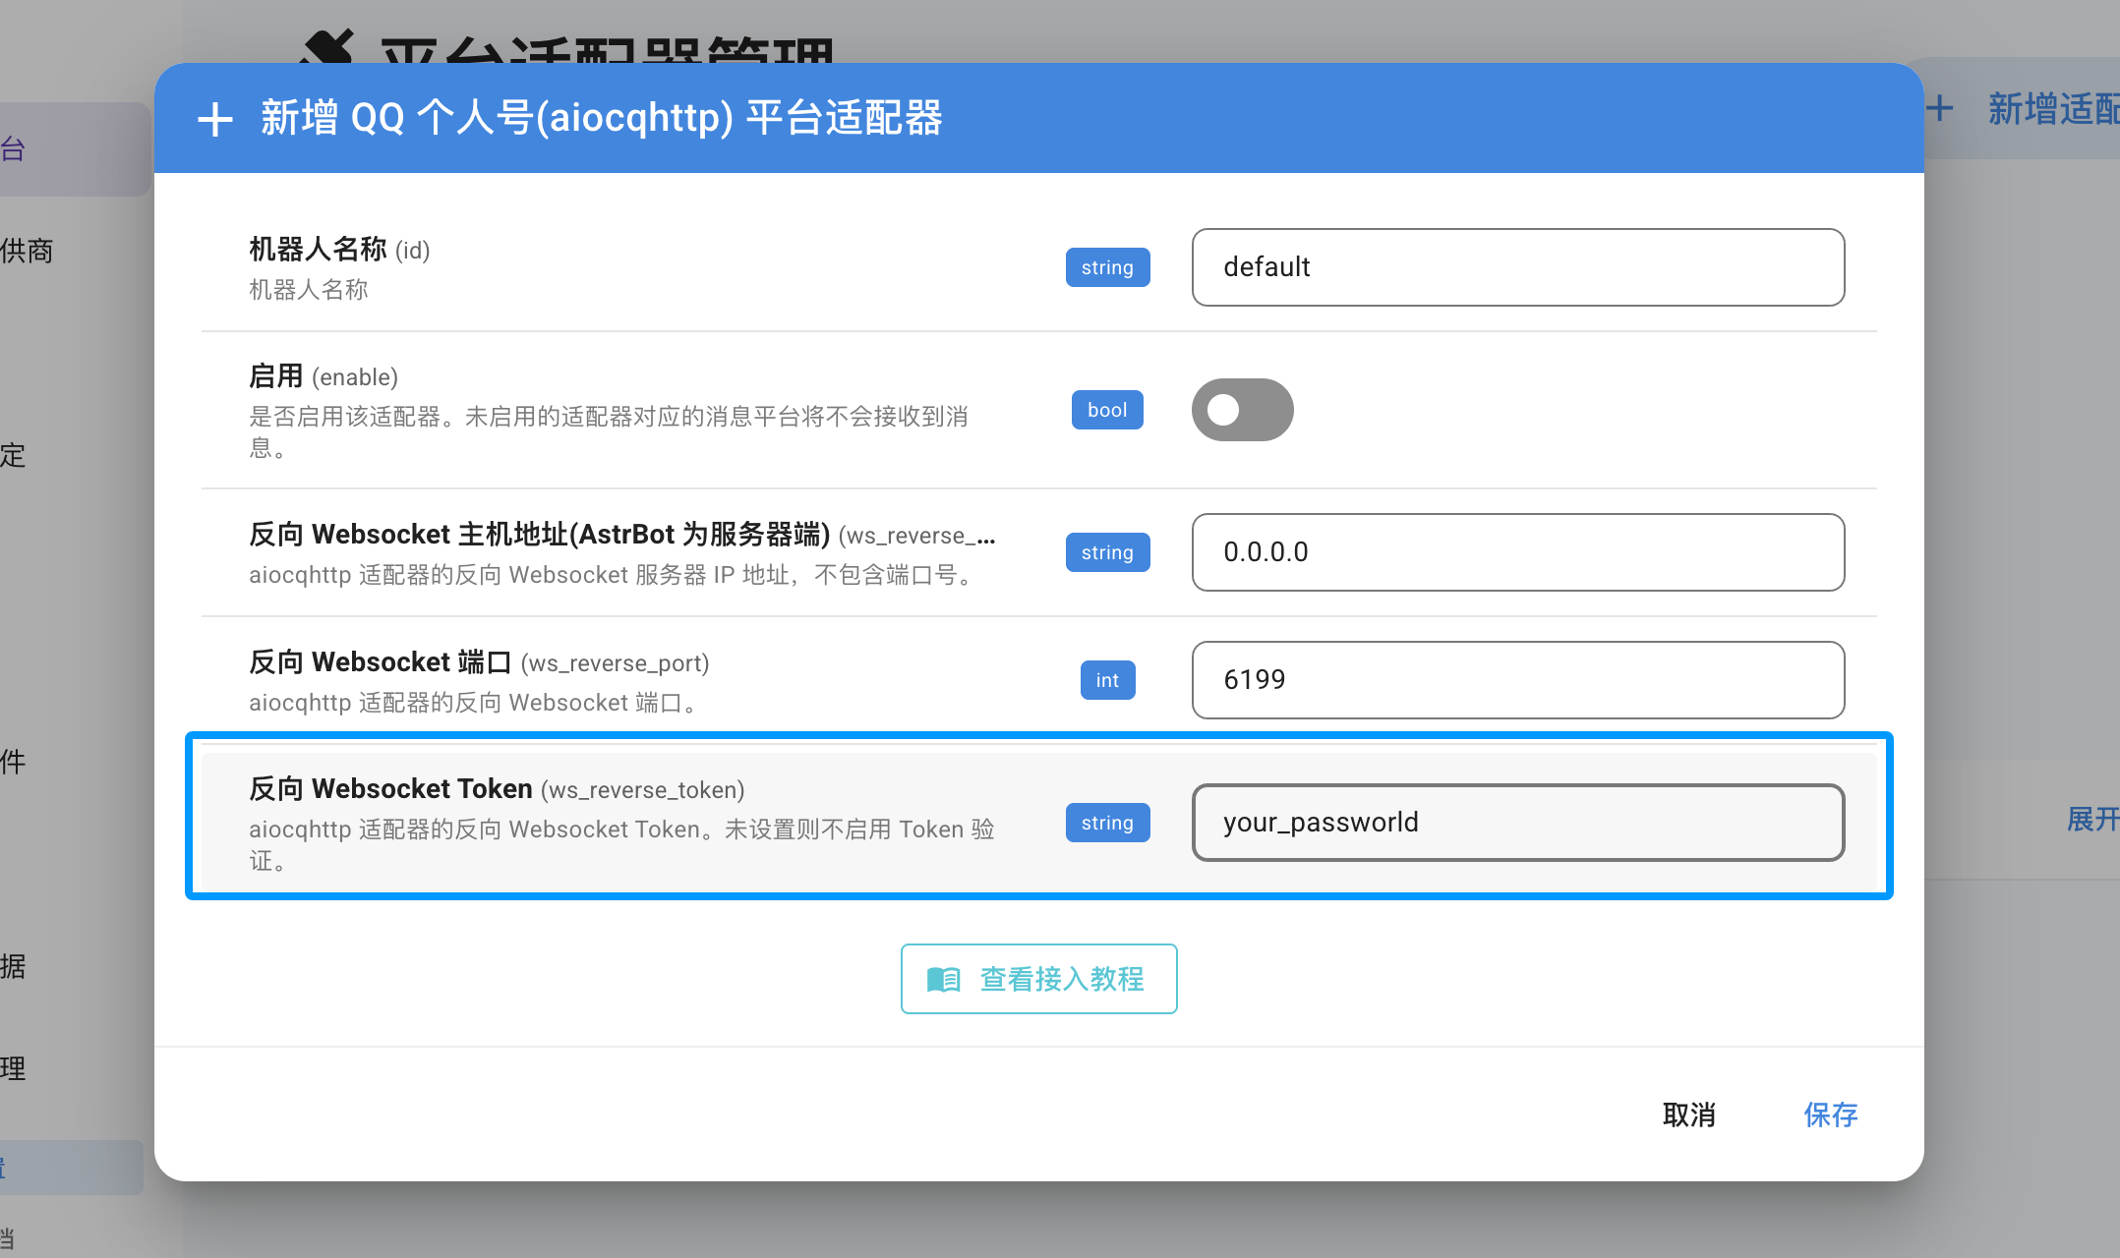The width and height of the screenshot is (2120, 1258).
Task: Click the Websocket host address field 0.0.0.0
Action: [1518, 552]
